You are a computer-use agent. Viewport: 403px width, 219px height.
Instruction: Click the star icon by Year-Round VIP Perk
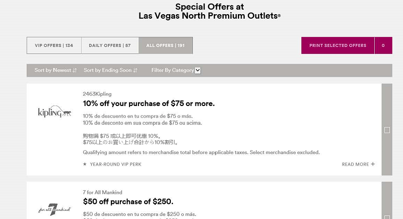point(85,164)
